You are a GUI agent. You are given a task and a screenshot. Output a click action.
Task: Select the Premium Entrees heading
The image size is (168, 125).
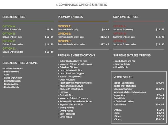[x=70, y=17]
